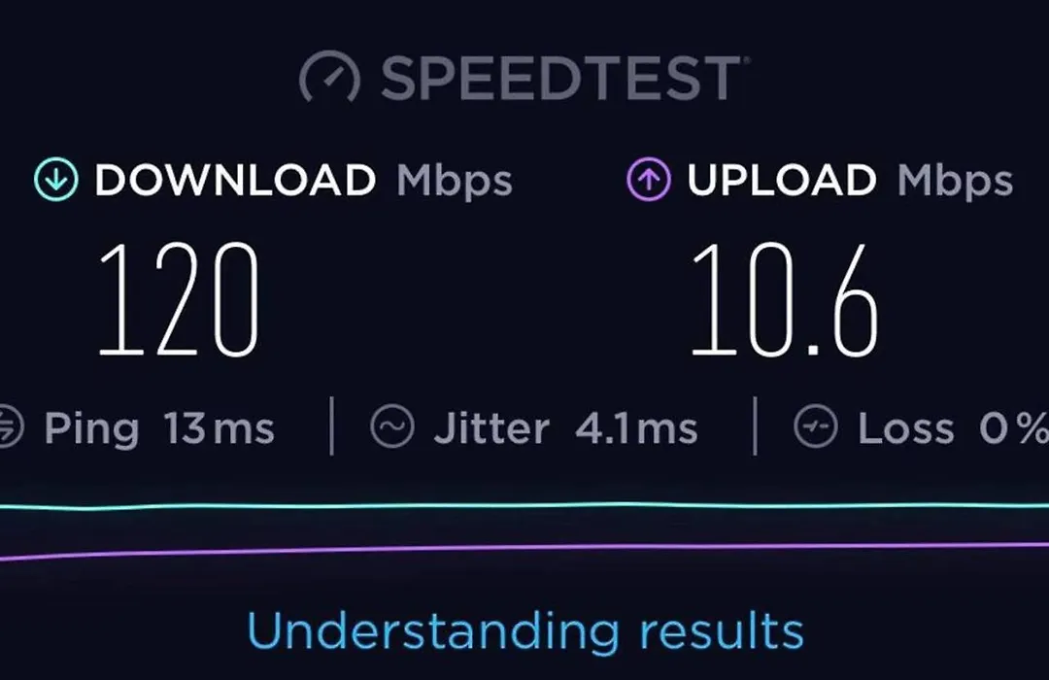Click the SPEEDTEST title text
The image size is (1049, 680).
pyautogui.click(x=562, y=79)
